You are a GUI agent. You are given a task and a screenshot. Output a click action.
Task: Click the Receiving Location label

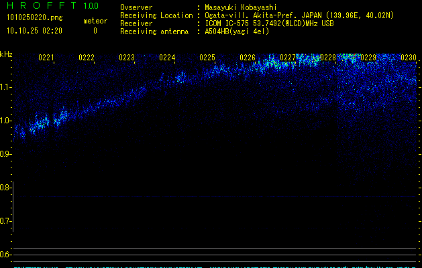[156, 15]
